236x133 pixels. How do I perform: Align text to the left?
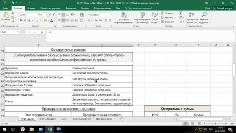[x=59, y=20]
